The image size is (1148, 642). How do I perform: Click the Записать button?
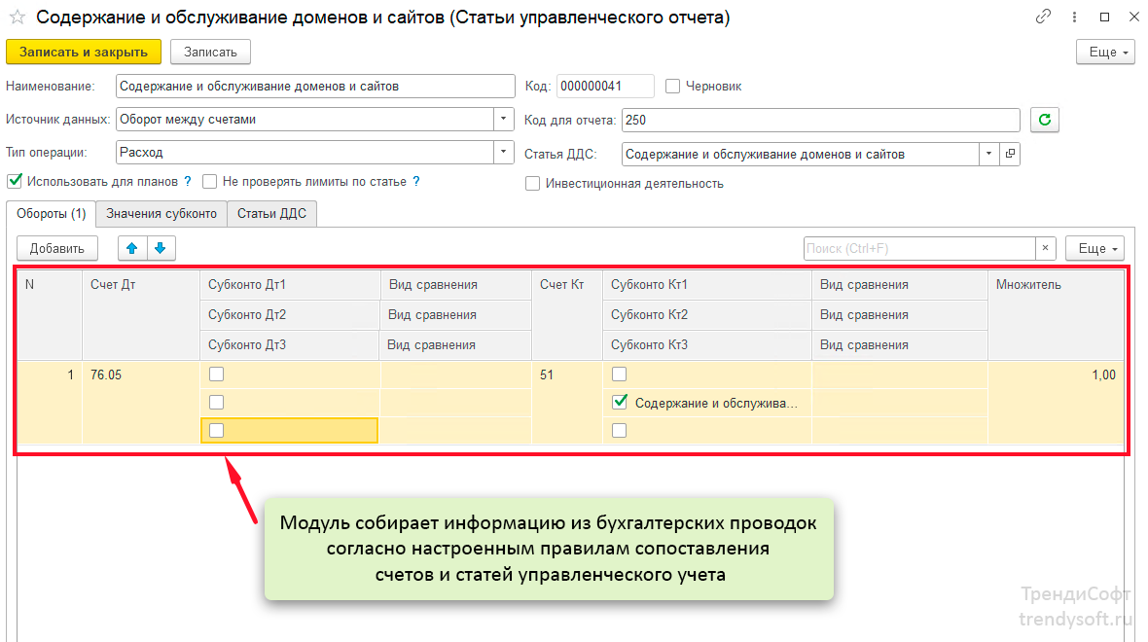click(210, 52)
